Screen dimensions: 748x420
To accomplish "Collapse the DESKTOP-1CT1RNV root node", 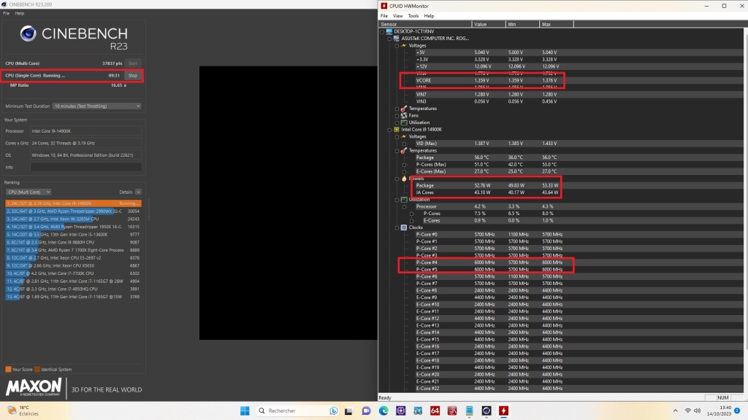I will point(382,31).
